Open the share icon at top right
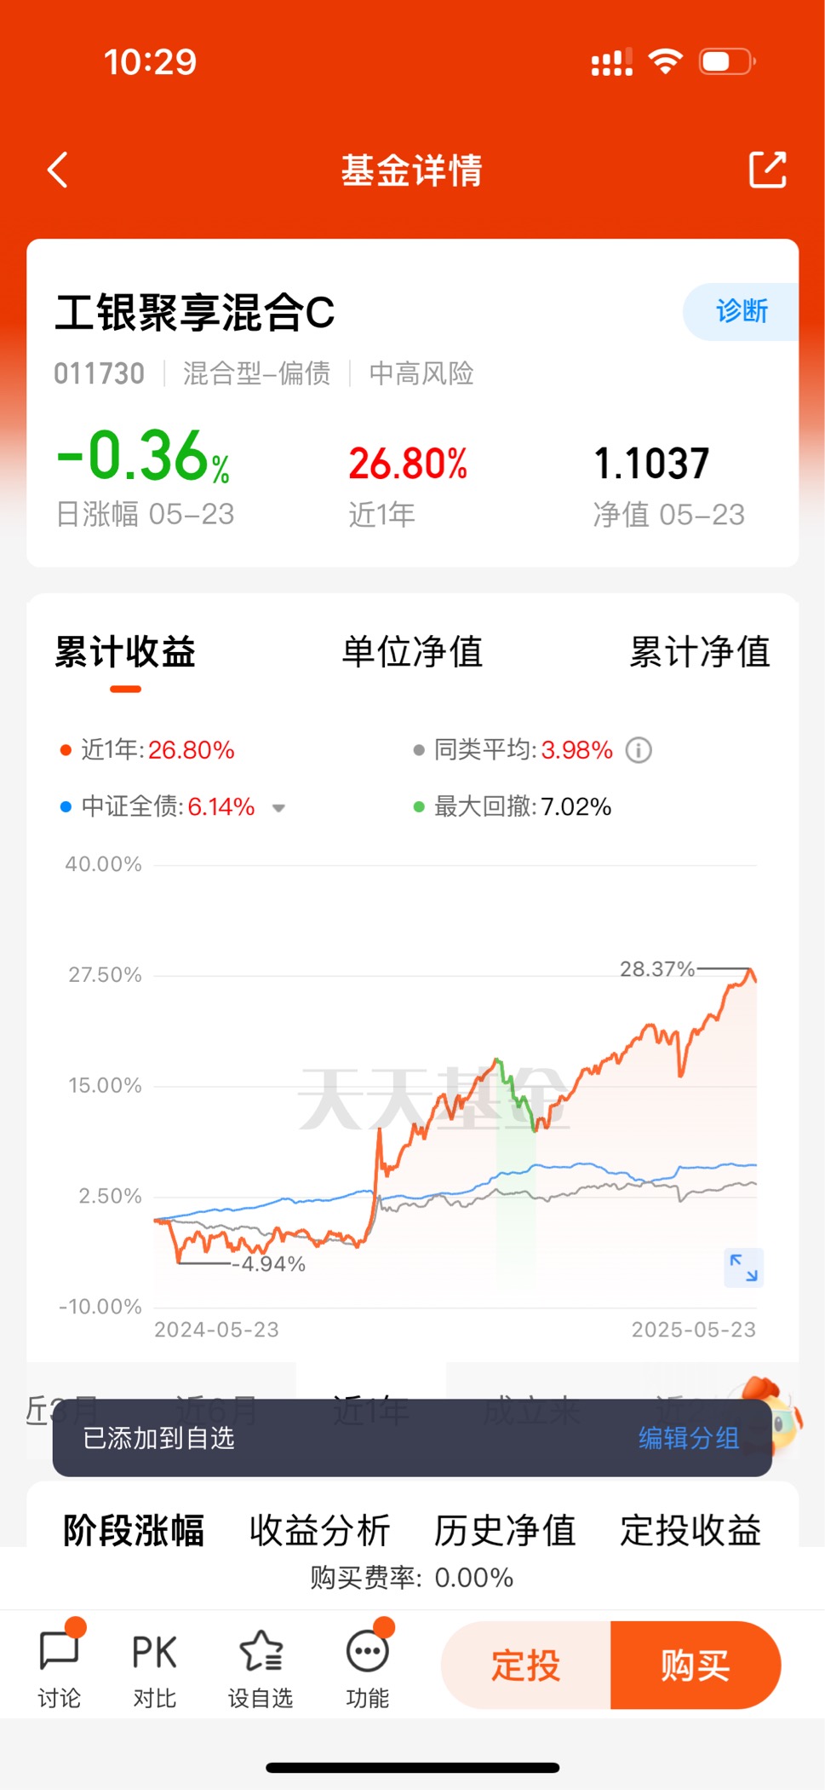825x1790 pixels. click(x=767, y=170)
